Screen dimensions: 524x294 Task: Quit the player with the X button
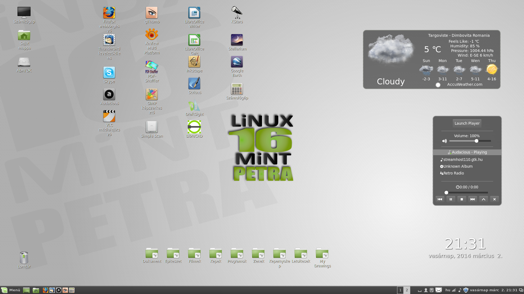click(495, 199)
